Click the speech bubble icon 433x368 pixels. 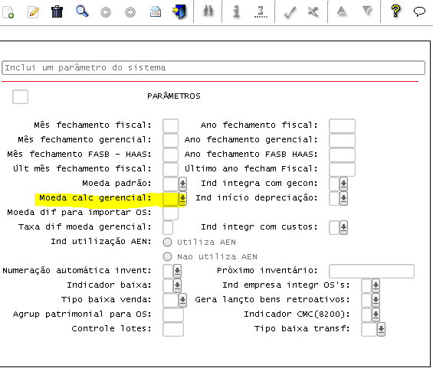(419, 11)
